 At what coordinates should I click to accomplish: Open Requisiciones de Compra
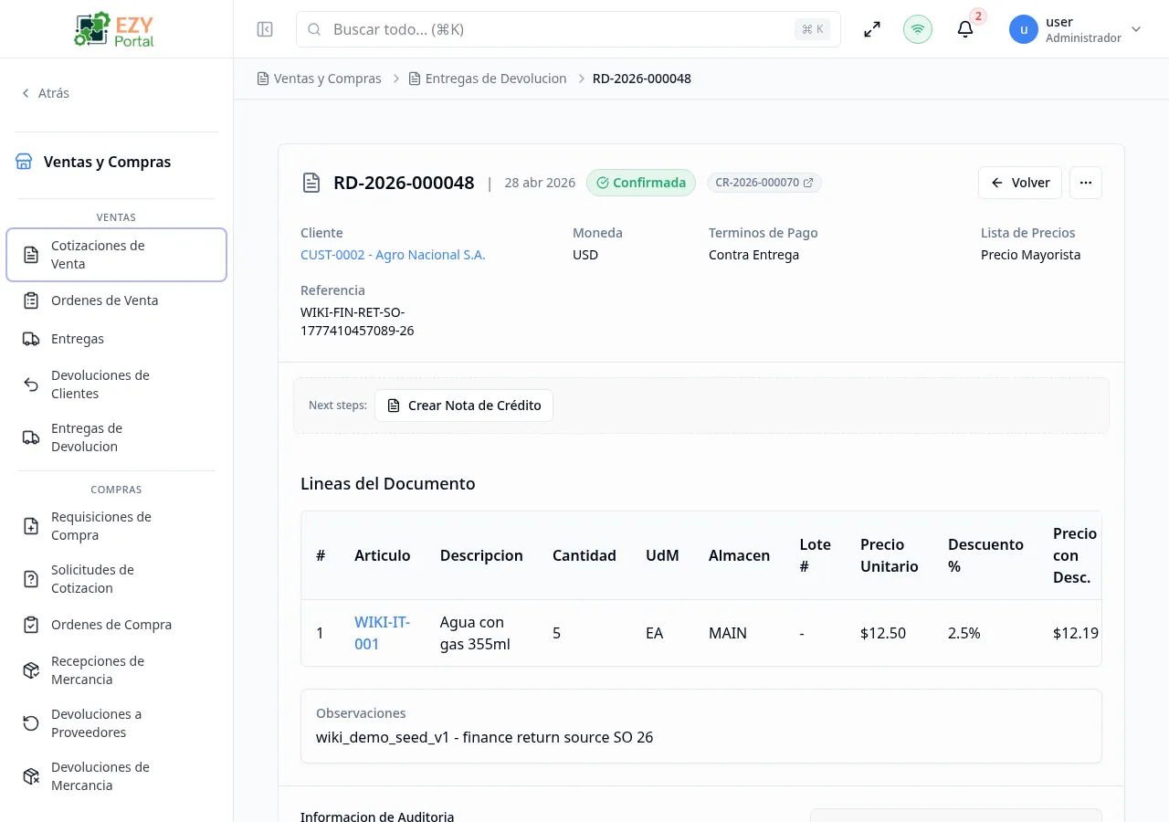click(x=116, y=526)
